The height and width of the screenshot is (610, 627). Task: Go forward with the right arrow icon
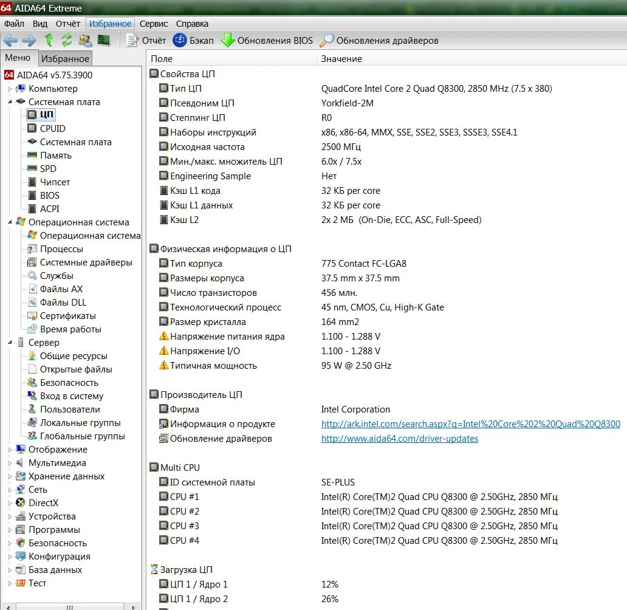pos(29,40)
